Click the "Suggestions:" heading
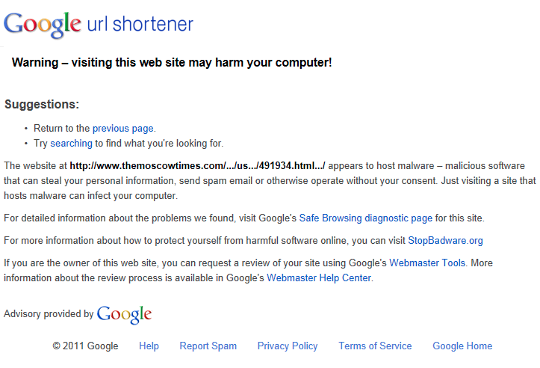The height and width of the screenshot is (368, 540). tap(42, 105)
